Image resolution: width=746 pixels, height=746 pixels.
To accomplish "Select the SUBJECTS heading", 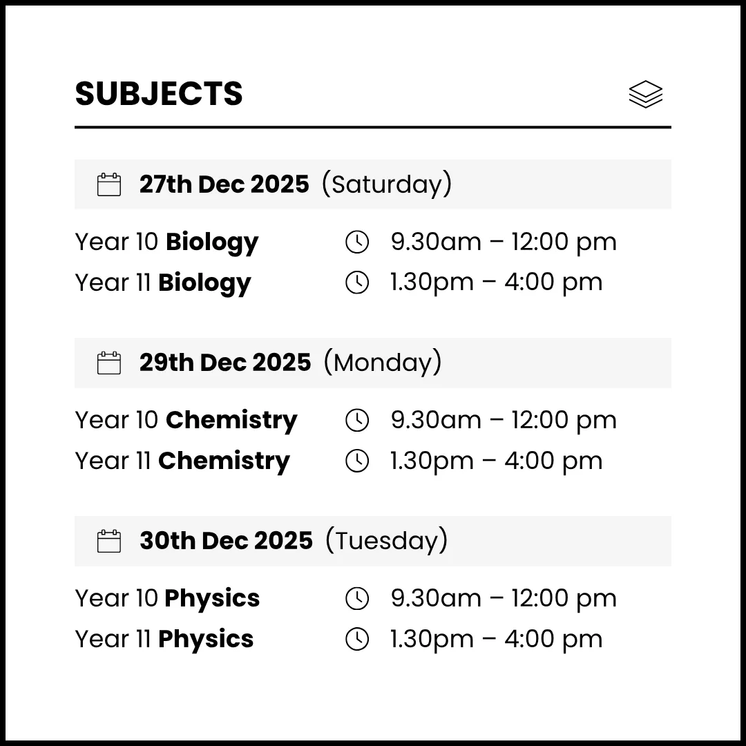I will (x=159, y=94).
